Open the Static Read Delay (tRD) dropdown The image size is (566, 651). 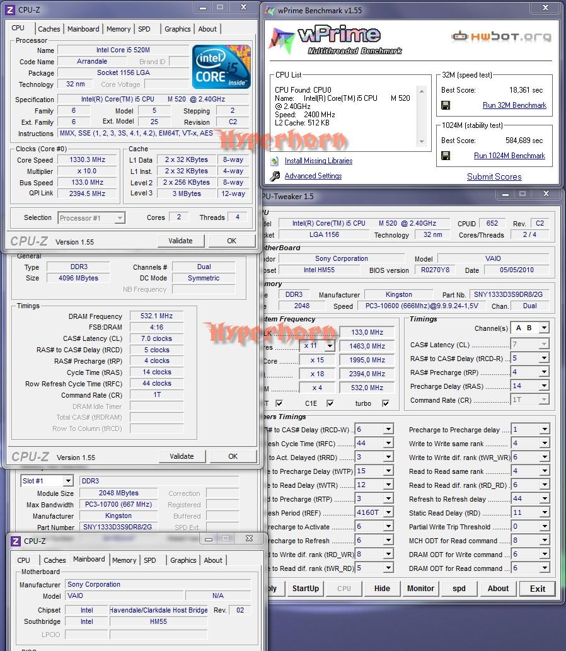(x=545, y=513)
